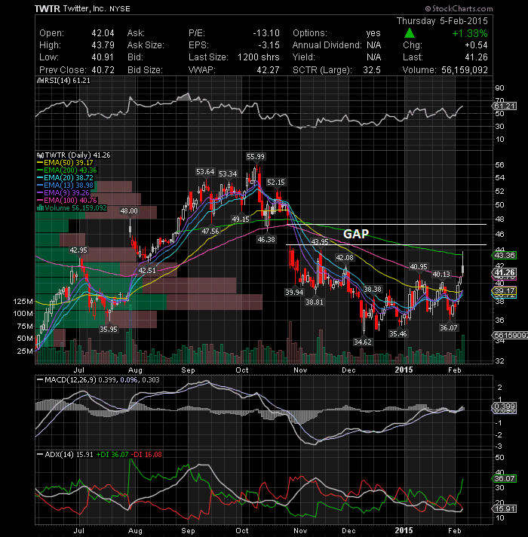Click the EPS value -3.15
This screenshot has height=537, width=528.
[269, 45]
